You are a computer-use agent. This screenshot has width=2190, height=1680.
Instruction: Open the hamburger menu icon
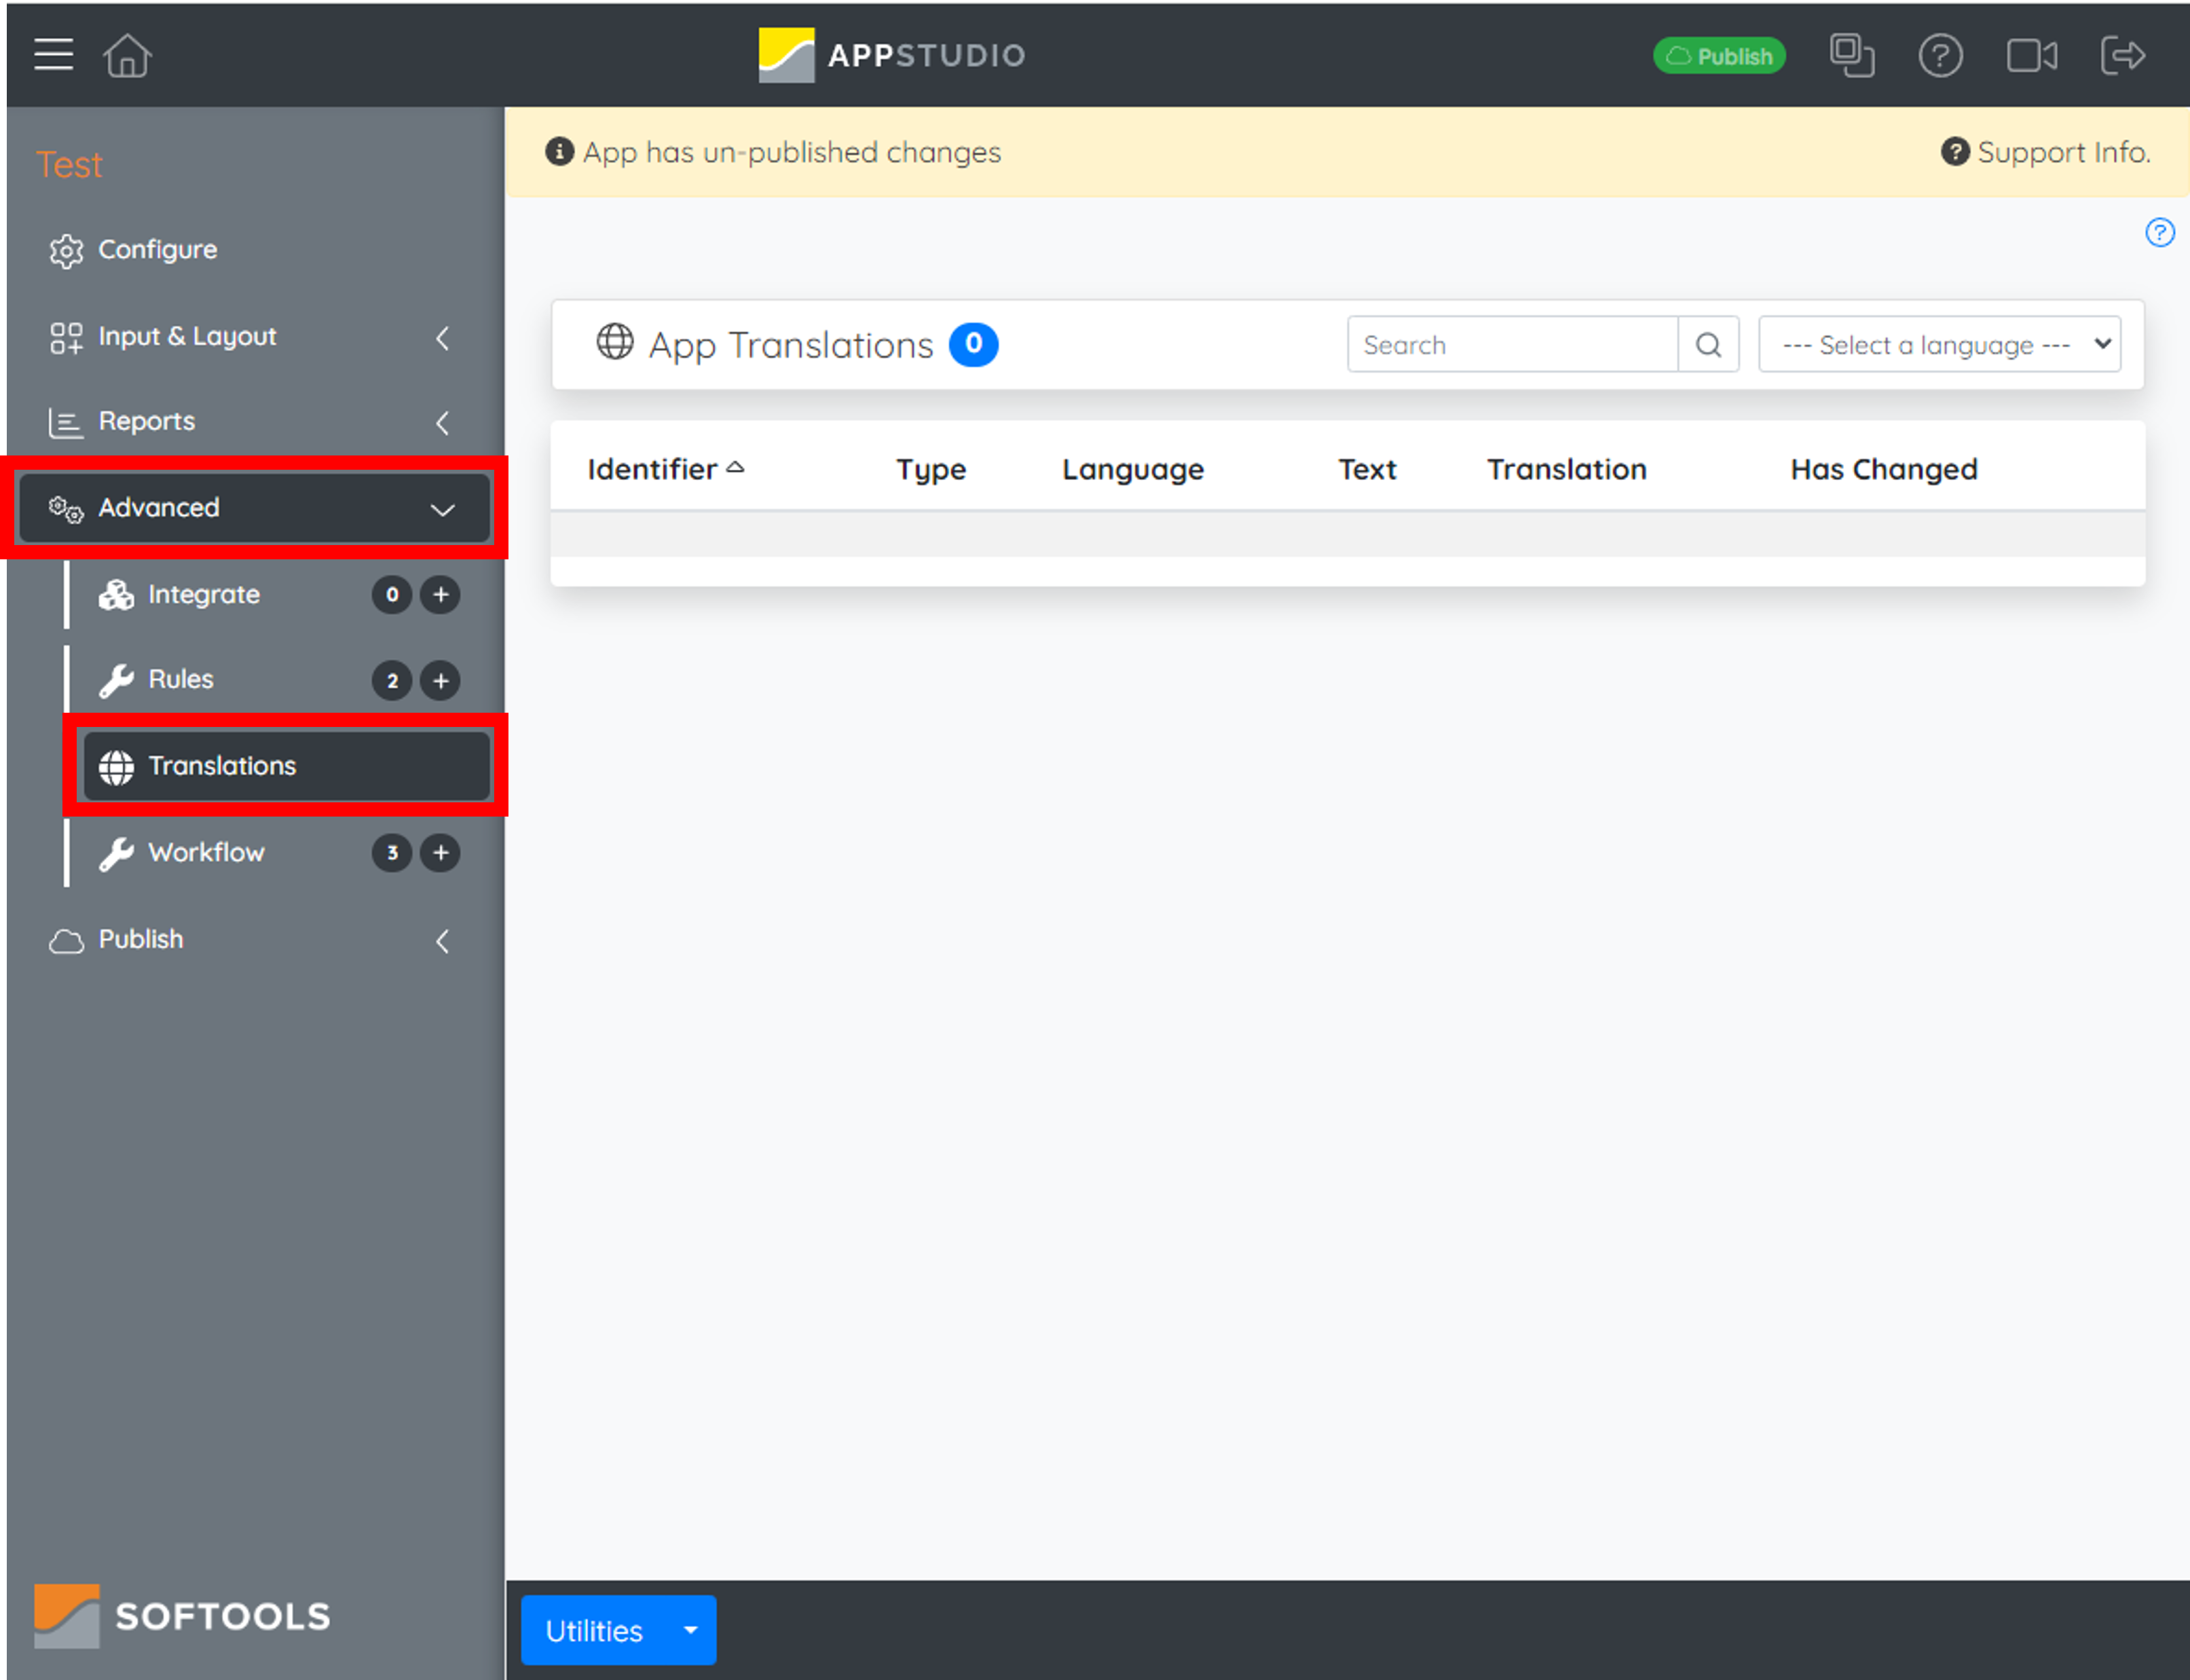[x=53, y=54]
